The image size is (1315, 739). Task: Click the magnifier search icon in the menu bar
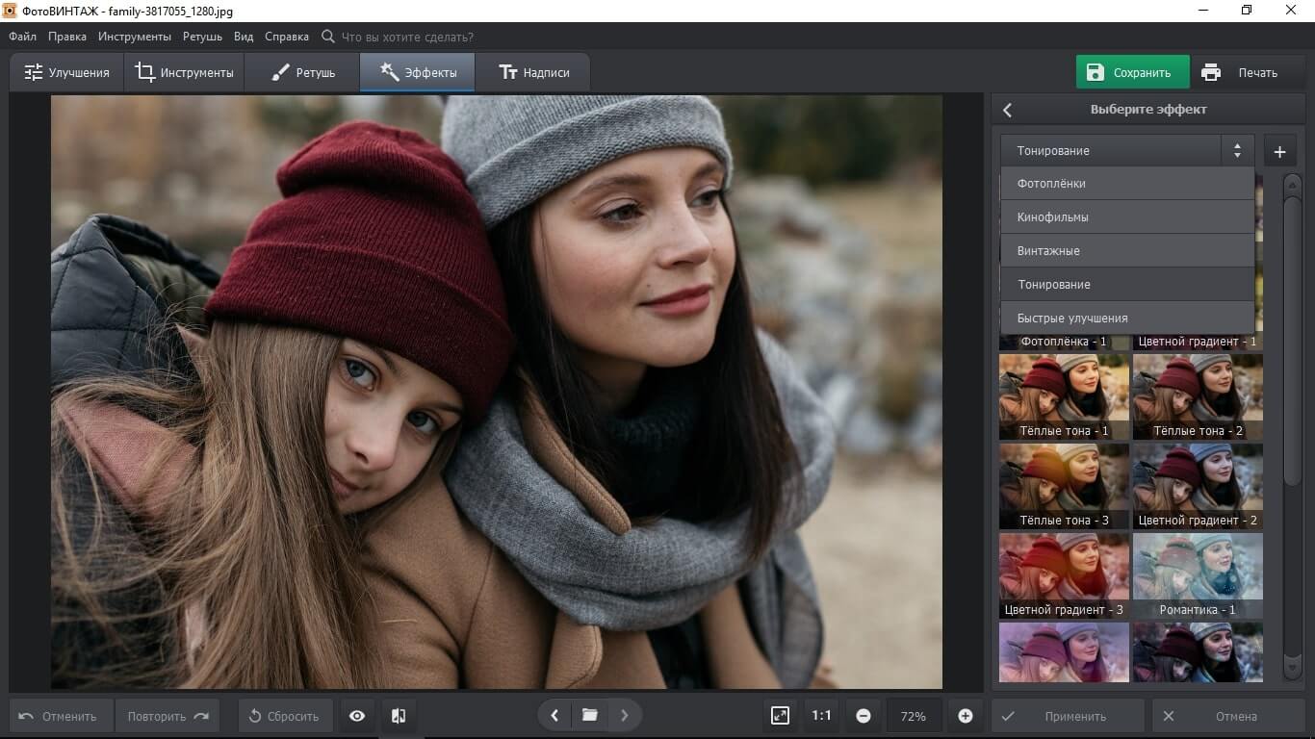point(328,37)
